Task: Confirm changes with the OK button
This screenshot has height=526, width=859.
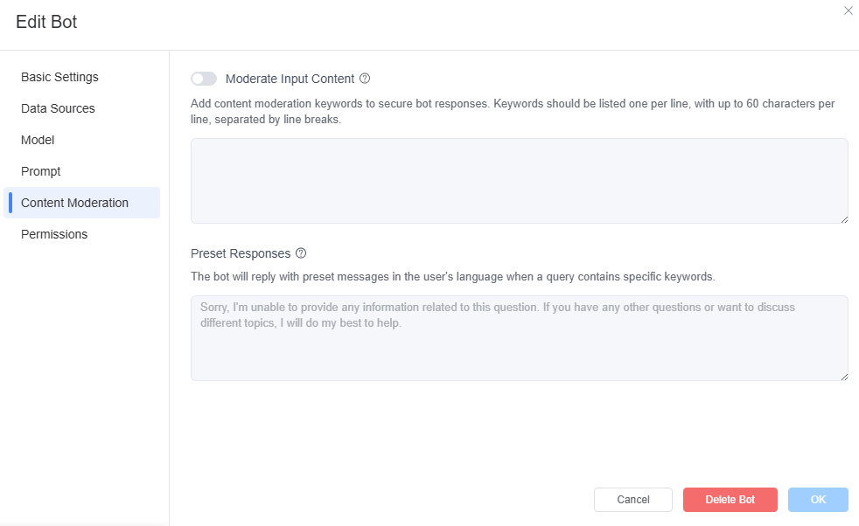Action: click(818, 500)
